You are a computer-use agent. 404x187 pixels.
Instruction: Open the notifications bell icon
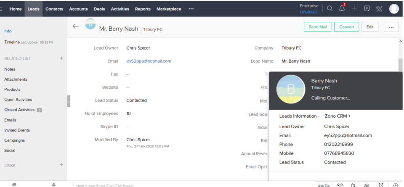[x=342, y=8]
